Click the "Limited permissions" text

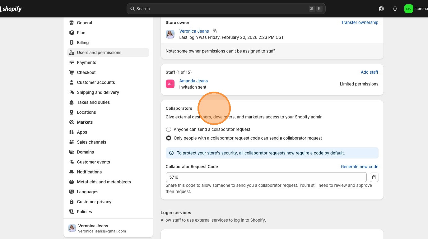click(359, 84)
